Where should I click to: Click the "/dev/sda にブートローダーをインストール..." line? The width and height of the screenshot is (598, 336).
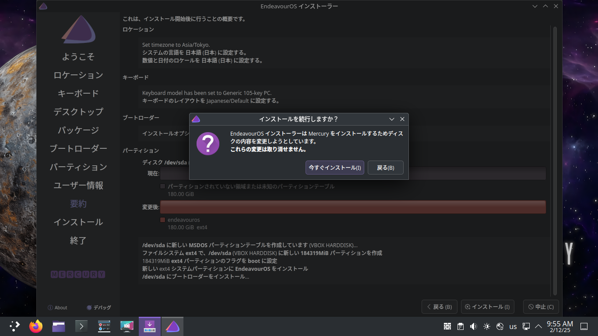(196, 277)
